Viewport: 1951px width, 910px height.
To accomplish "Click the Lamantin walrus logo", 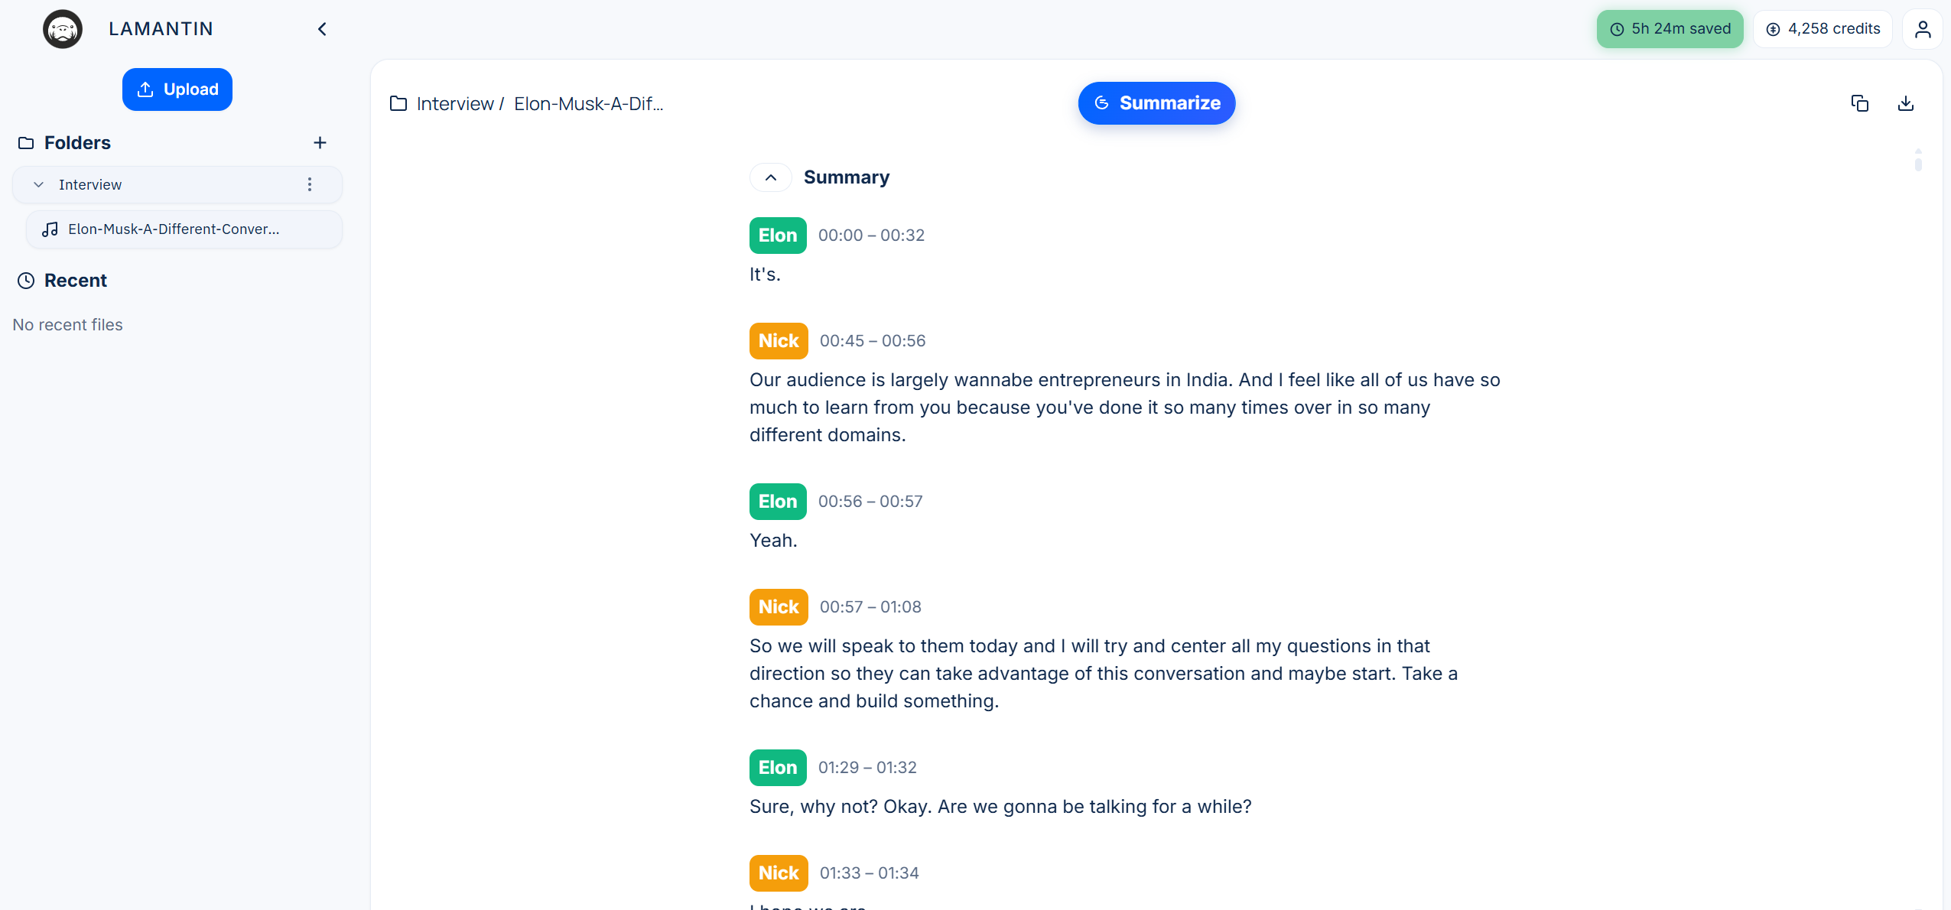I will [x=63, y=29].
